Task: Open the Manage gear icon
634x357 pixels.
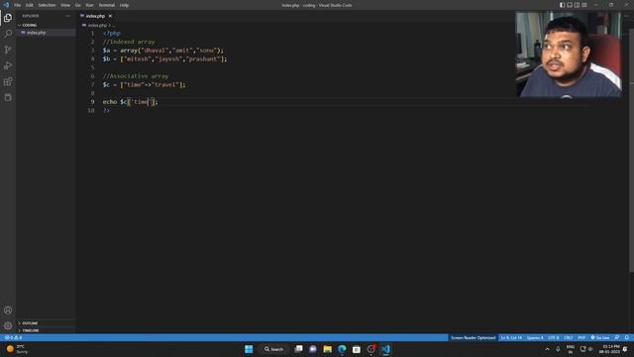Action: coord(8,326)
